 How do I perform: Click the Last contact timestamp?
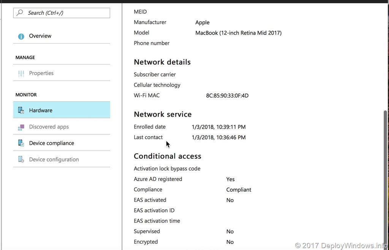click(218, 137)
